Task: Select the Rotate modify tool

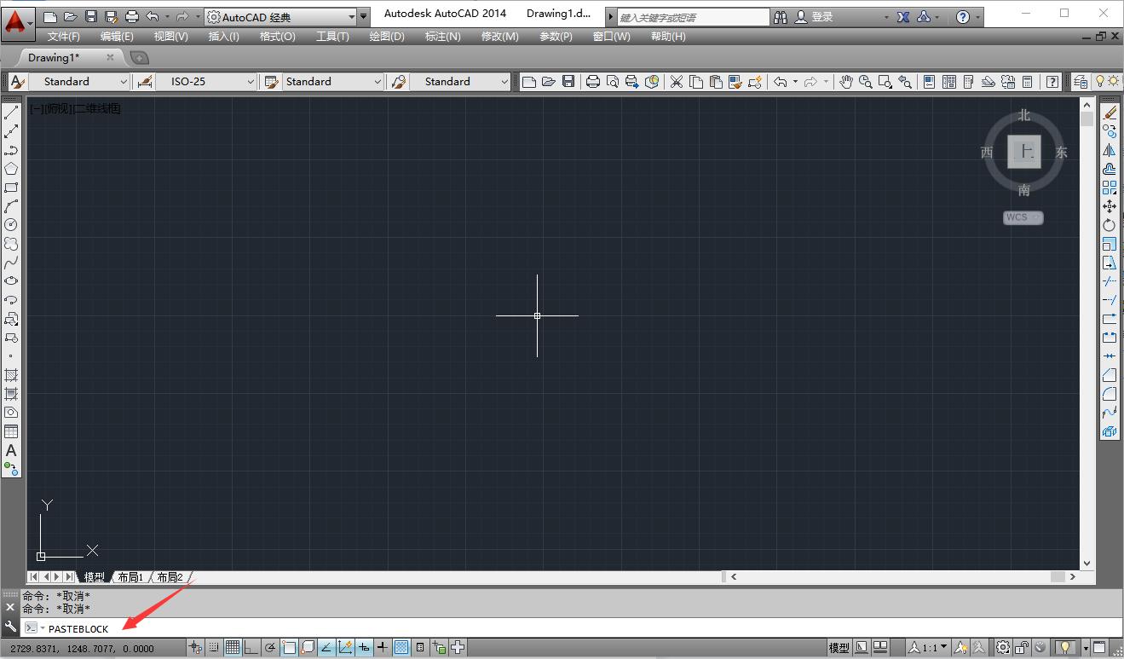Action: tap(1110, 225)
